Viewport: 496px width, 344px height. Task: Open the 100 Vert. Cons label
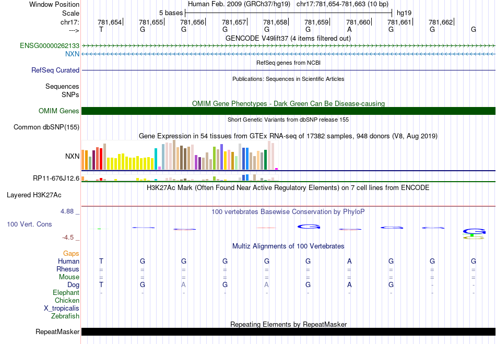[29, 224]
